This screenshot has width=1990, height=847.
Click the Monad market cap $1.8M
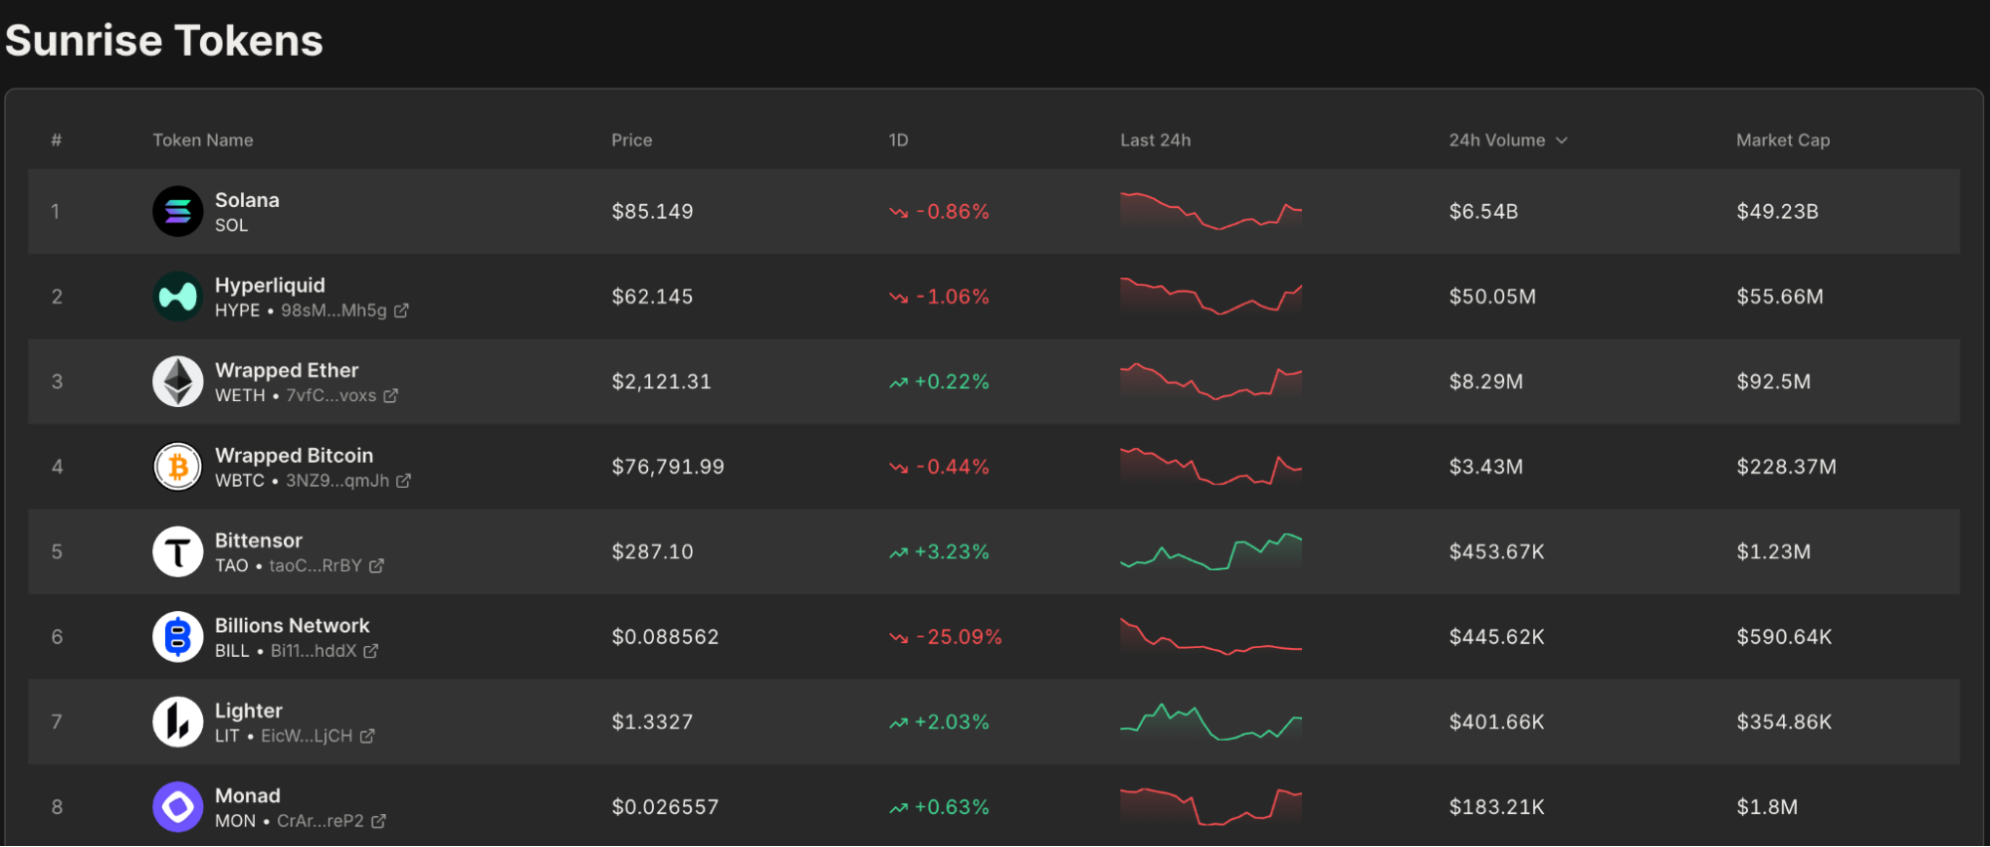(x=1767, y=807)
